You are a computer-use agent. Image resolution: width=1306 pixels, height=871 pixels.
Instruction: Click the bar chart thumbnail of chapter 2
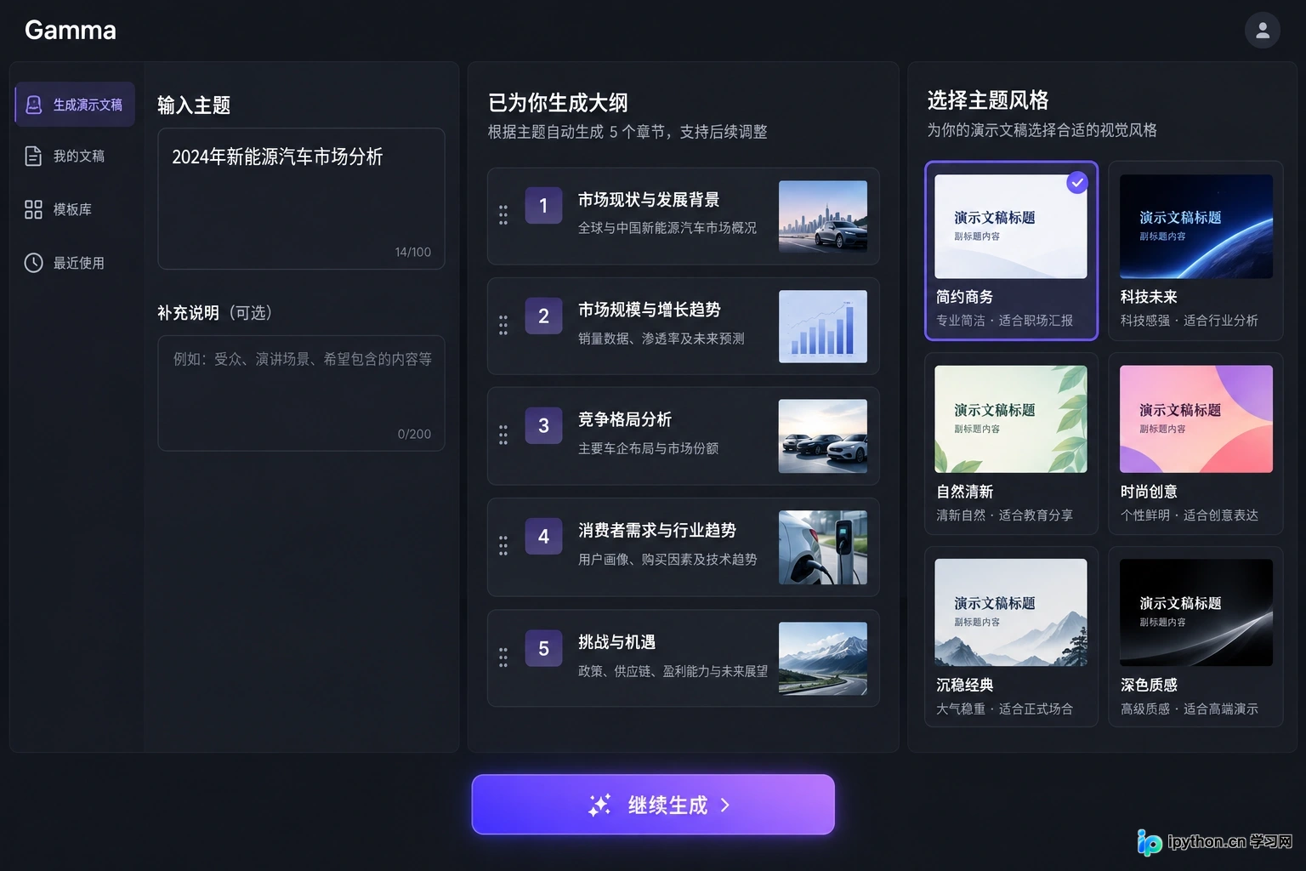(x=823, y=327)
